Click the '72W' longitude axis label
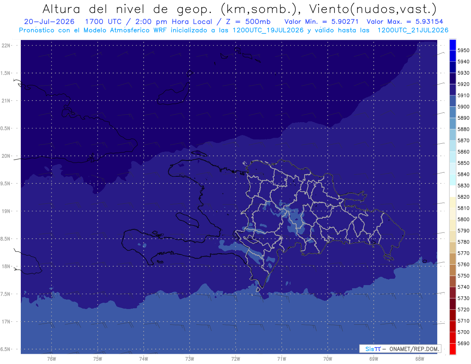 (x=235, y=359)
